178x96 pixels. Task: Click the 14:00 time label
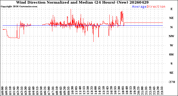pyautogui.click(x=96, y=91)
